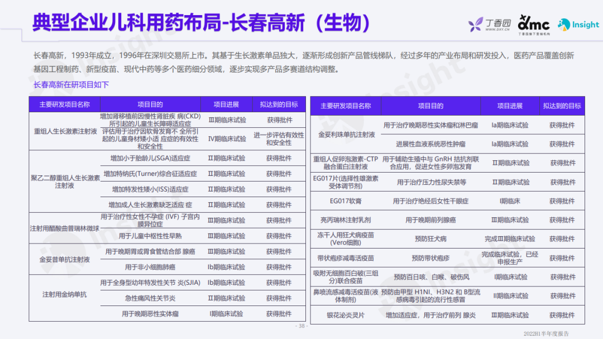
Task: Select the 进展性血液系统恶性肿瘤 cell
Action: pos(430,144)
